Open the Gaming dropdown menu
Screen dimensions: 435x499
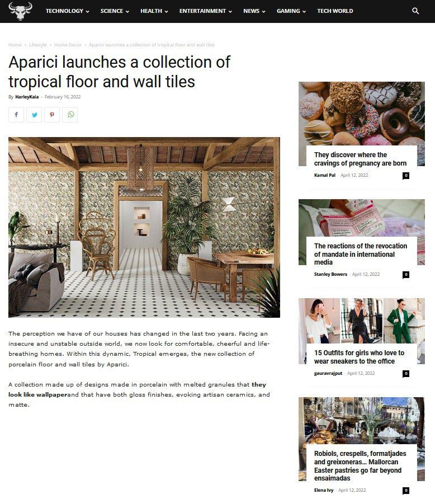pyautogui.click(x=291, y=11)
